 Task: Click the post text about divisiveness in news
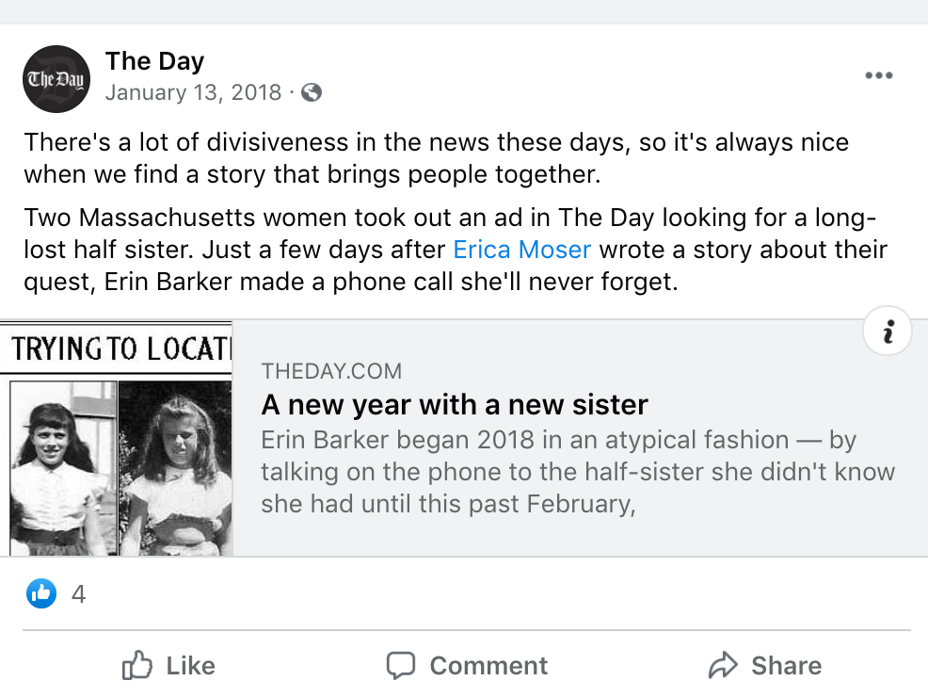coord(436,158)
